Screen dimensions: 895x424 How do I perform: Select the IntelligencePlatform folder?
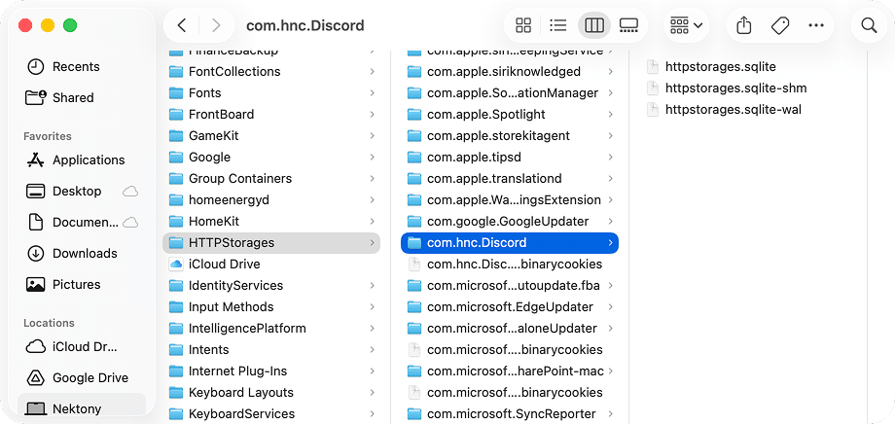click(x=271, y=328)
